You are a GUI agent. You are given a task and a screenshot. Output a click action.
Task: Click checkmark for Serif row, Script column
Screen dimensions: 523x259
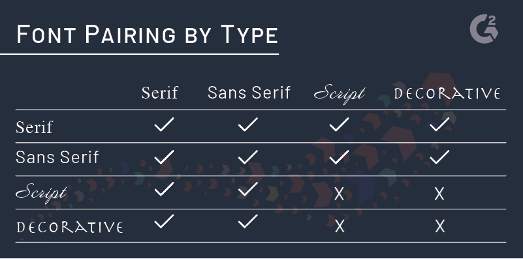click(340, 125)
